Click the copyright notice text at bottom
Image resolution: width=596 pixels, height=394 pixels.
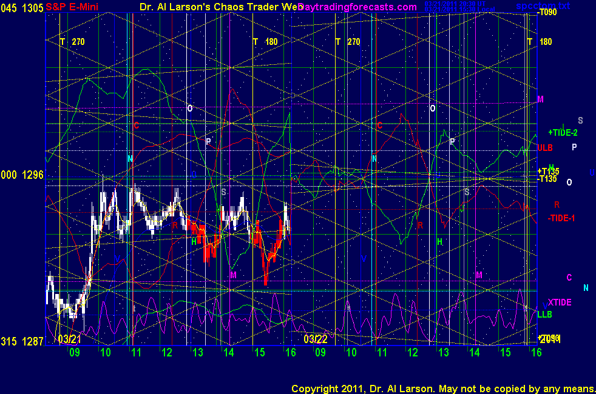(442, 388)
